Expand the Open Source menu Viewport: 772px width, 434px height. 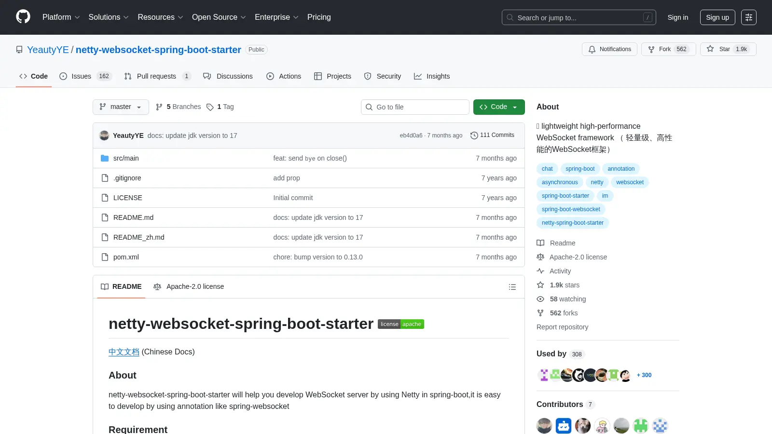coord(219,17)
